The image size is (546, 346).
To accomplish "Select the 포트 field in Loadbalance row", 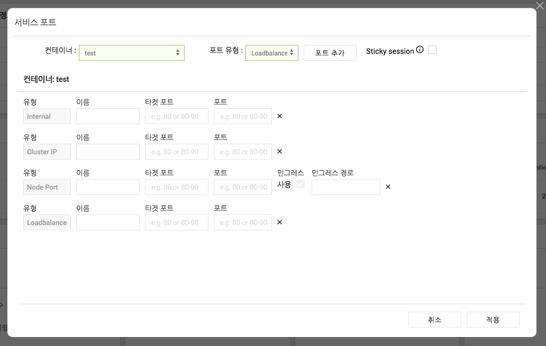I will coord(243,222).
